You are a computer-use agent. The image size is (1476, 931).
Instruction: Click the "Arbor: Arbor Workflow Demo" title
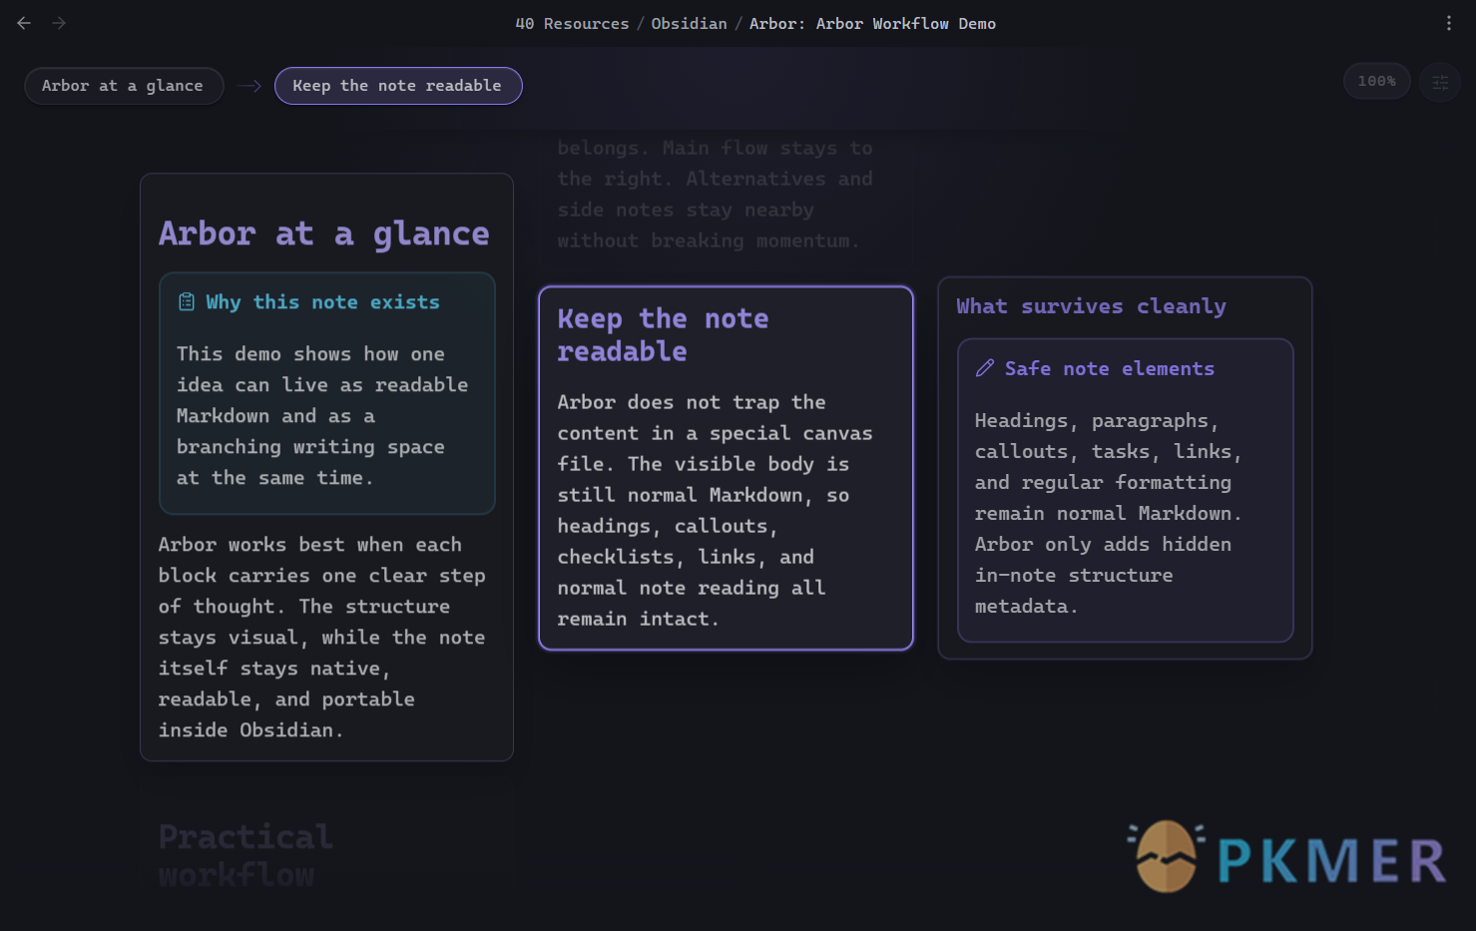click(x=872, y=24)
